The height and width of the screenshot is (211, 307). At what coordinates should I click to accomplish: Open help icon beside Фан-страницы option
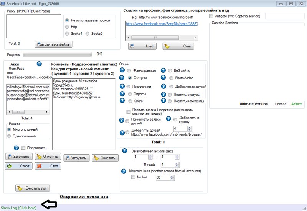click(x=122, y=70)
